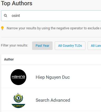The width and height of the screenshot is (101, 112).
Task: Open Hiep Nguyen Duc author profile
Action: [x=53, y=77]
